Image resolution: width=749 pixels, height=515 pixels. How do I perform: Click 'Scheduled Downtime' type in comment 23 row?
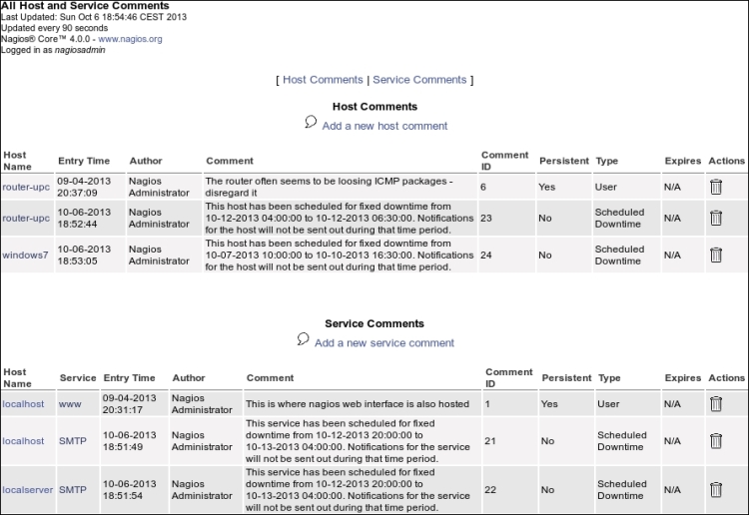(x=619, y=219)
